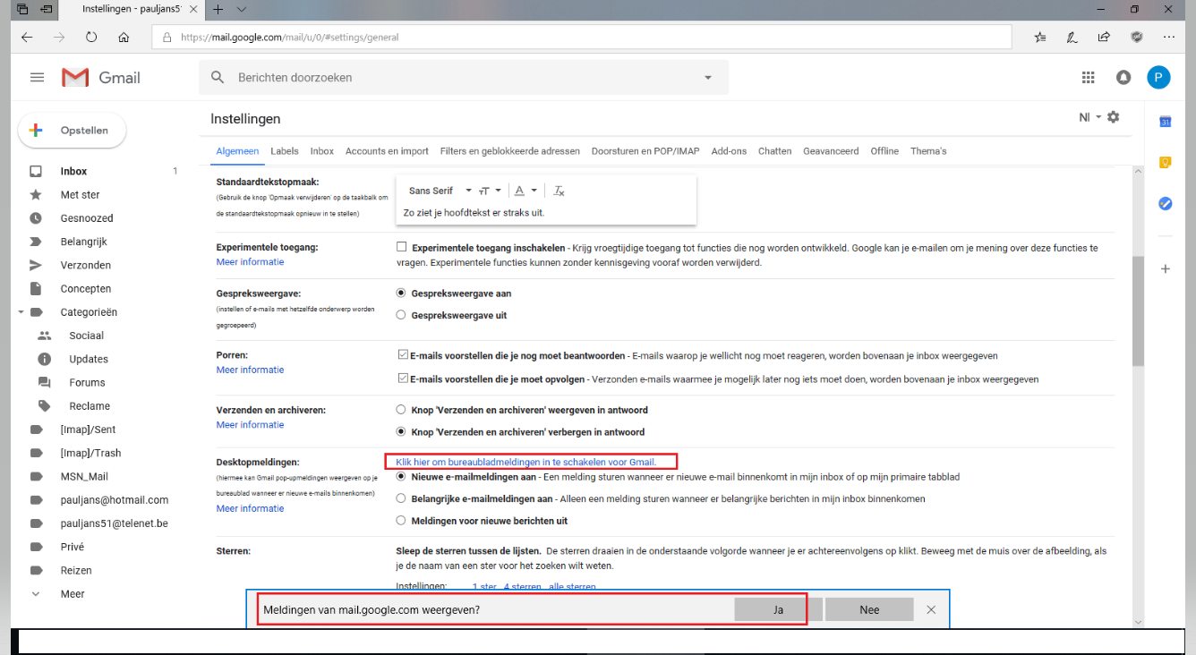Switch to the Inbox settings tab

tap(322, 151)
